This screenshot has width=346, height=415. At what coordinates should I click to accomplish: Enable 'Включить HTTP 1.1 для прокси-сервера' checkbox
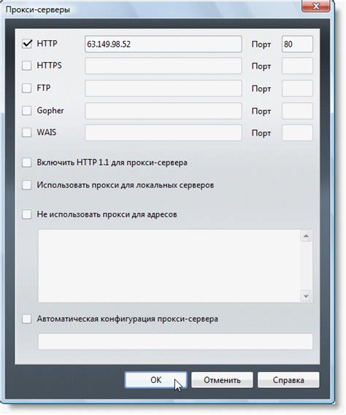(27, 162)
